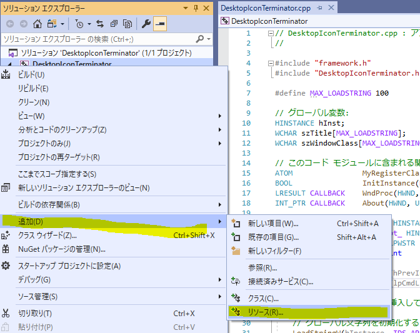Viewport: 420px width, 333px height.
Task: Click the magnifier search icon in Solution Explorer
Action: [200, 39]
